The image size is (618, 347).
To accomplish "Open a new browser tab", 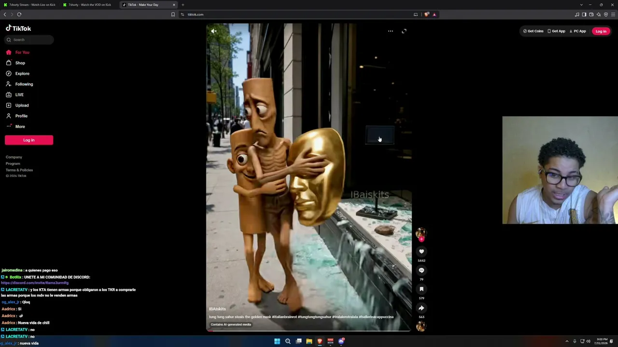I will click(x=183, y=5).
